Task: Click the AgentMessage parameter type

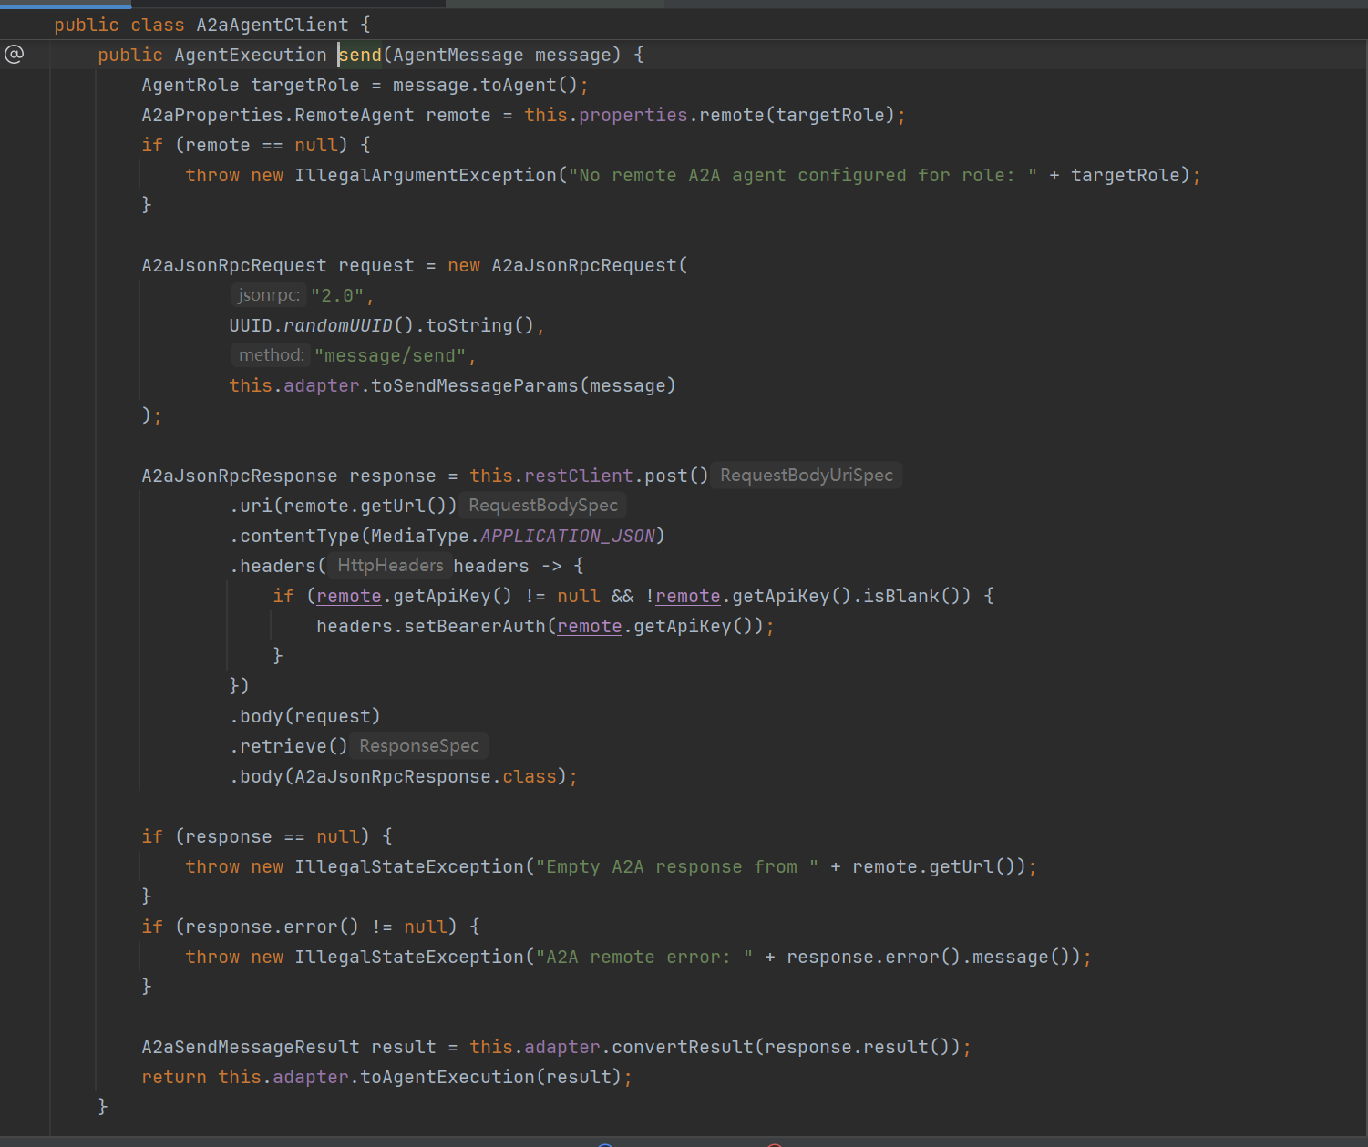Action: click(x=458, y=55)
